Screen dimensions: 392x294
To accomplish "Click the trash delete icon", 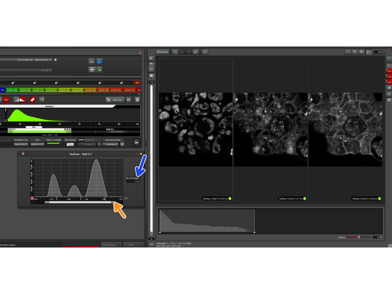I will [137, 100].
